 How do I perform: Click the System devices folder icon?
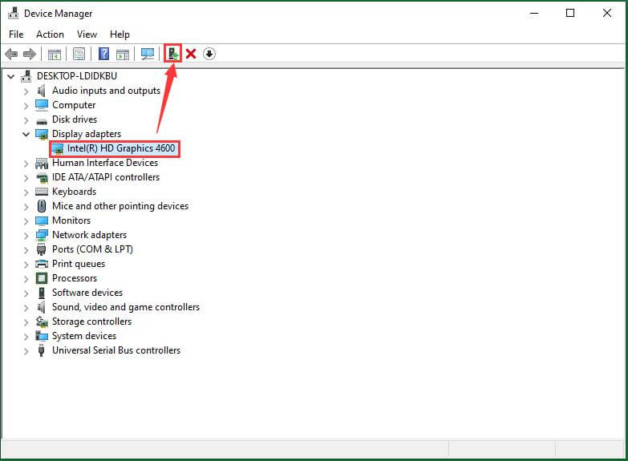pyautogui.click(x=42, y=336)
